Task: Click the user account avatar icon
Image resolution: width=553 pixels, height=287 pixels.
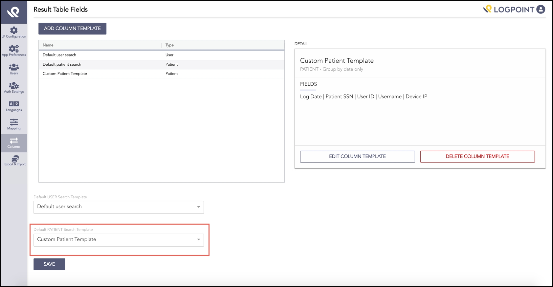Action: click(x=541, y=9)
